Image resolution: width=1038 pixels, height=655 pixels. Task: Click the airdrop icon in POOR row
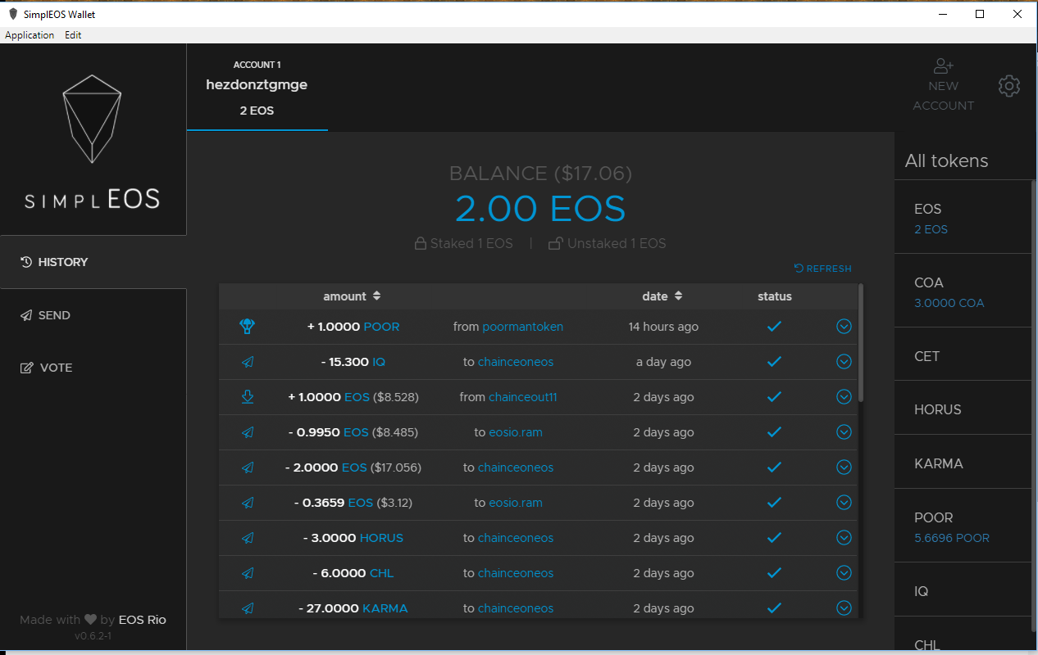pos(247,327)
